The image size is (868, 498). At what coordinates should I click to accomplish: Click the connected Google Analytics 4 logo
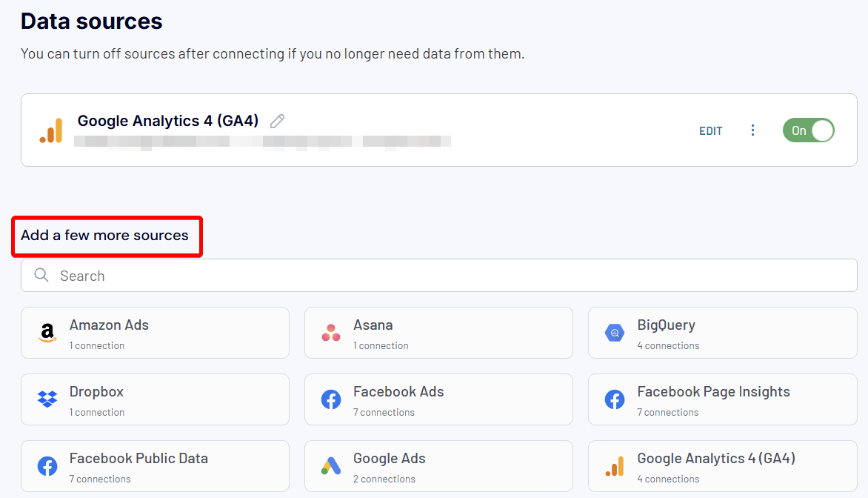click(x=51, y=130)
